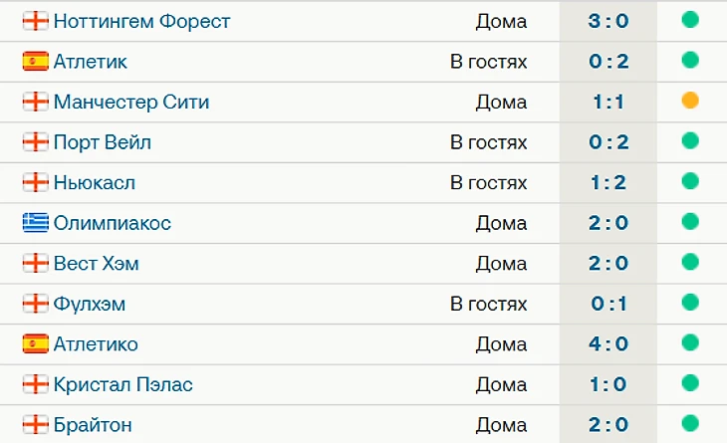Click the green win dot for Фулхэм
Screen dimensions: 727x443
[x=690, y=302]
